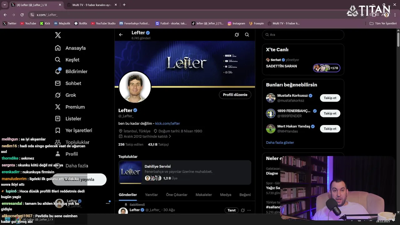The height and width of the screenshot is (225, 400).
Task: Click the envelope icon beside Sohbet
Action: tap(58, 83)
